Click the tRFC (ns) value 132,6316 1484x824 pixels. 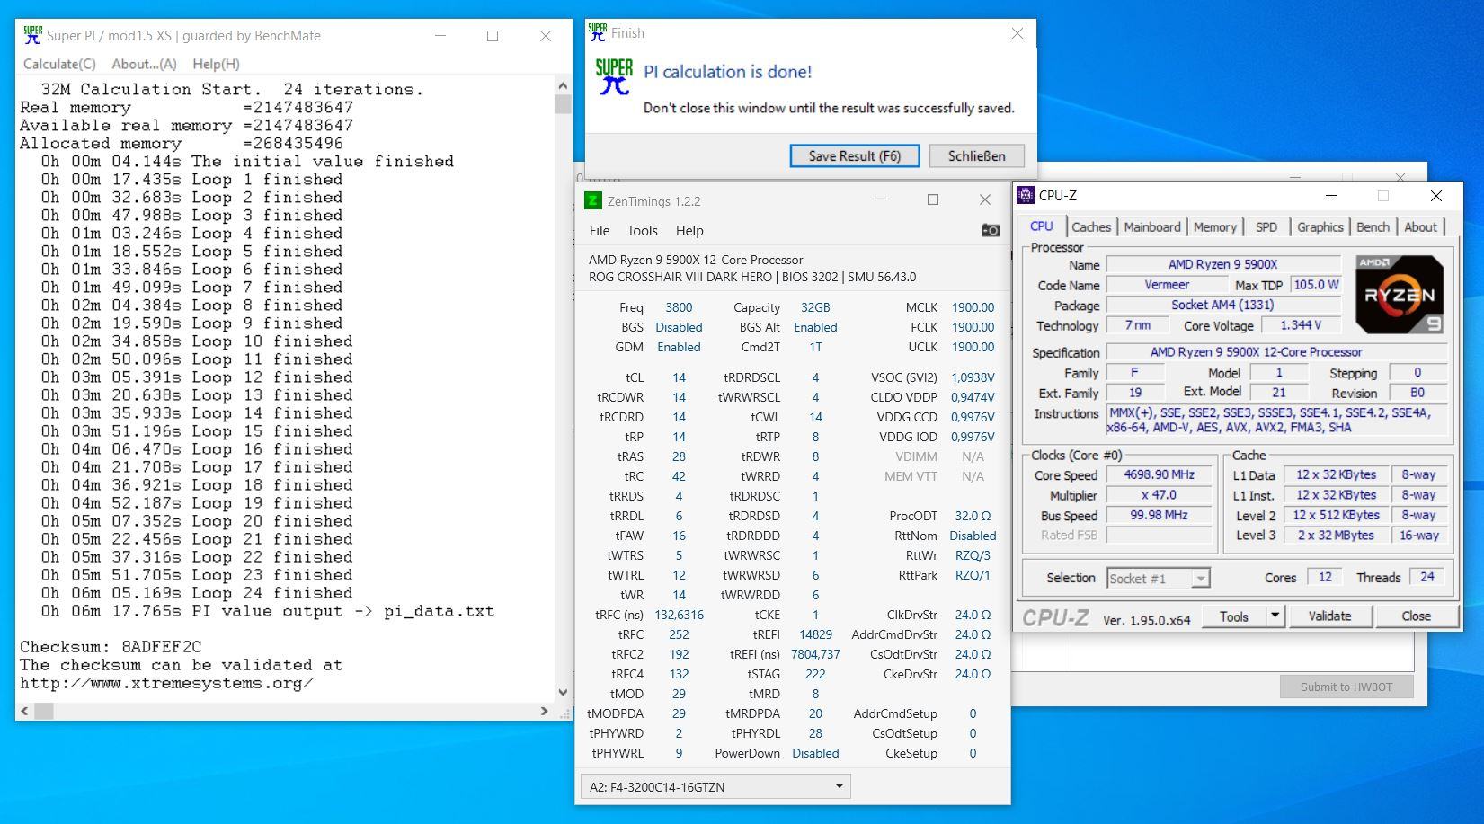tap(679, 615)
